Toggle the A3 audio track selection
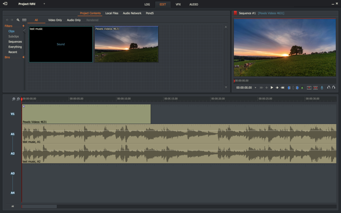The image size is (341, 213). (x=13, y=173)
